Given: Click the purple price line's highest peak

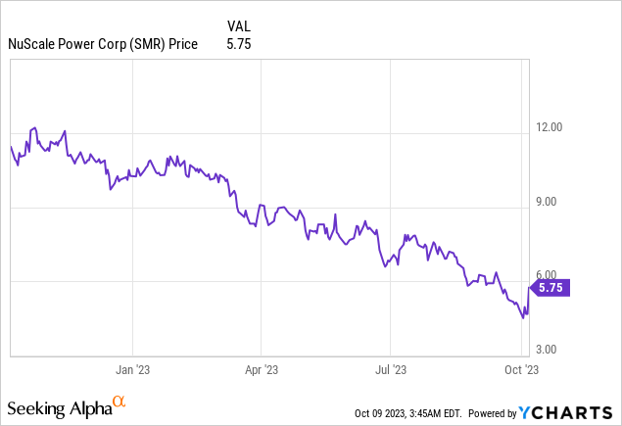Looking at the screenshot, I should coord(34,127).
